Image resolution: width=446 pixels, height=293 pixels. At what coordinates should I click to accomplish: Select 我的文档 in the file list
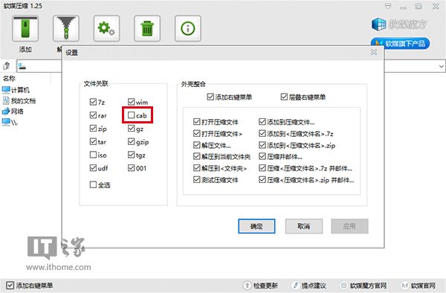pyautogui.click(x=19, y=100)
